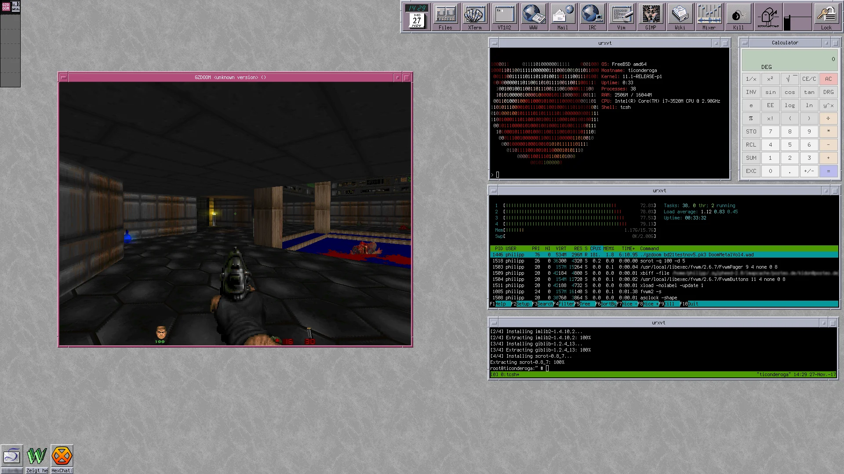Image resolution: width=844 pixels, height=474 pixels.
Task: Click the RCL recall key
Action: click(751, 145)
